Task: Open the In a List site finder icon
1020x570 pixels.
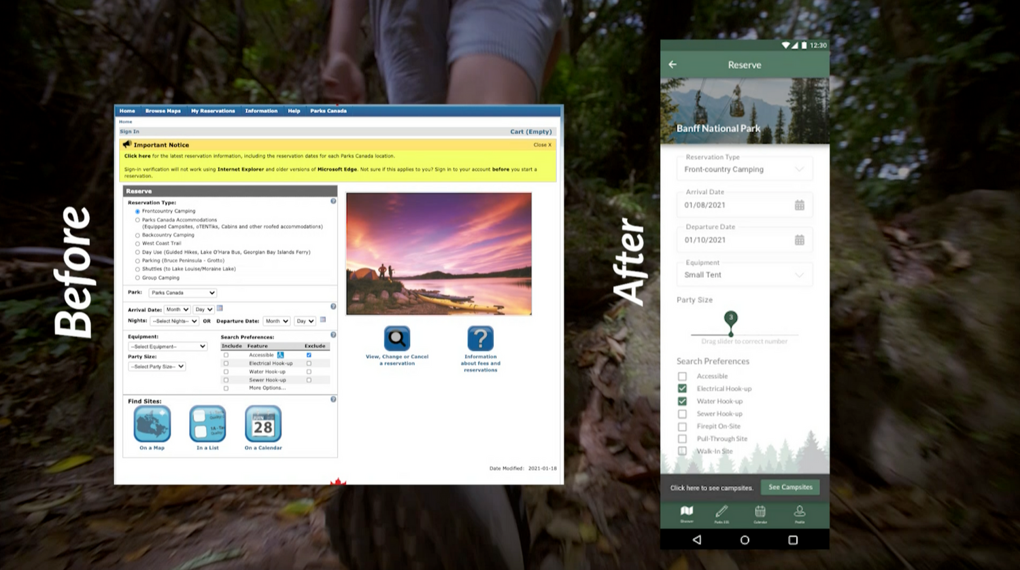Action: pyautogui.click(x=207, y=424)
